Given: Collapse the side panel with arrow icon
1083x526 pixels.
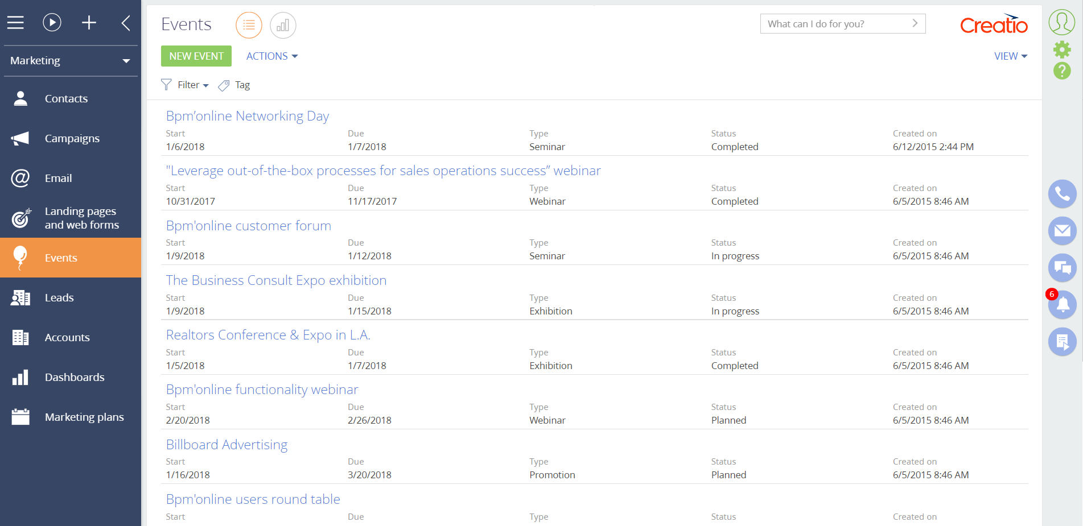Looking at the screenshot, I should (x=126, y=23).
